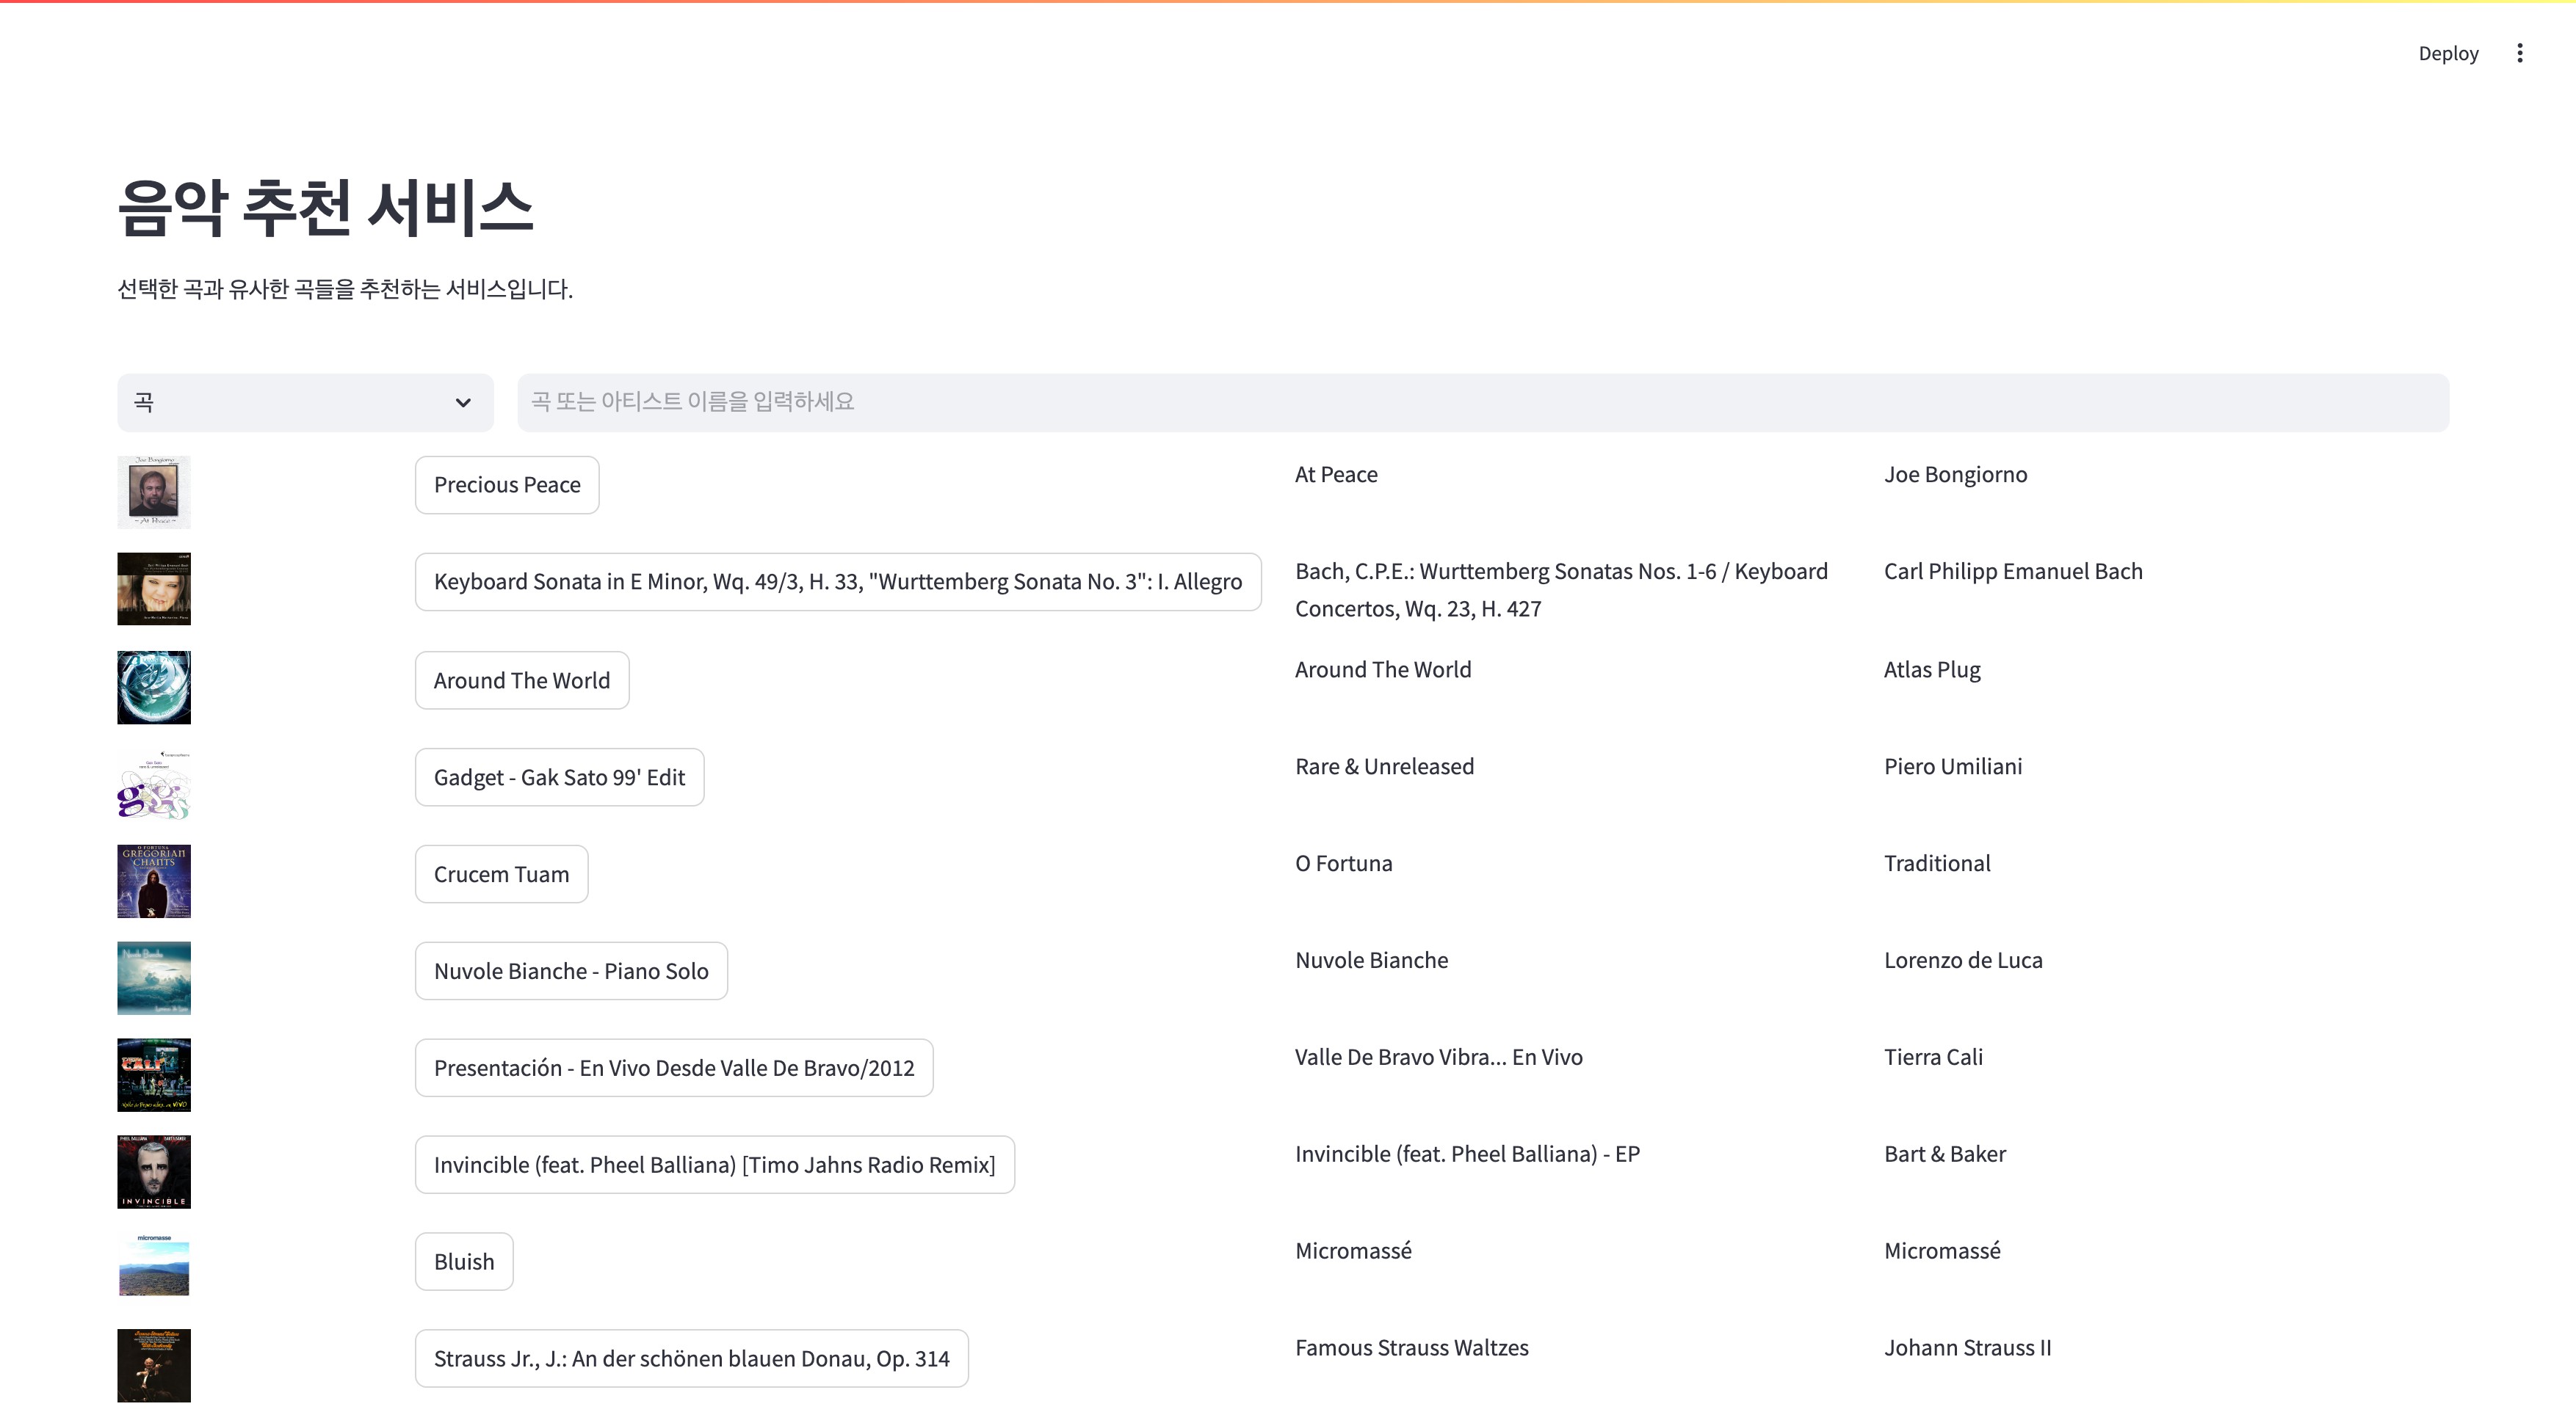Select the Around The World song button

521,680
